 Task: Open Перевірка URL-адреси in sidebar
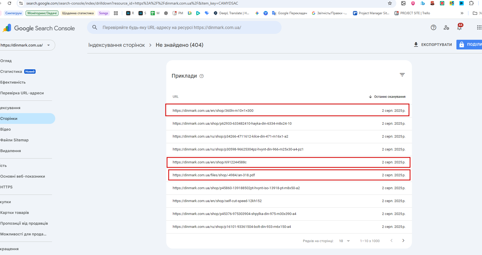22,93
